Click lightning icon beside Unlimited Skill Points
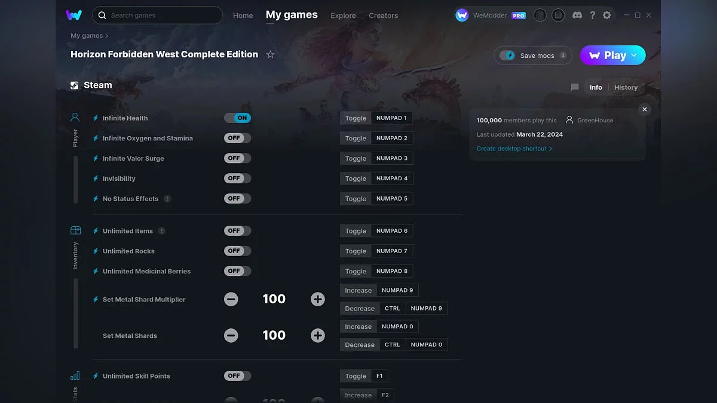The width and height of the screenshot is (717, 403). [x=96, y=376]
